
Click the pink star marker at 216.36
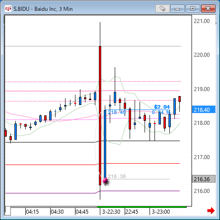coord(105,181)
